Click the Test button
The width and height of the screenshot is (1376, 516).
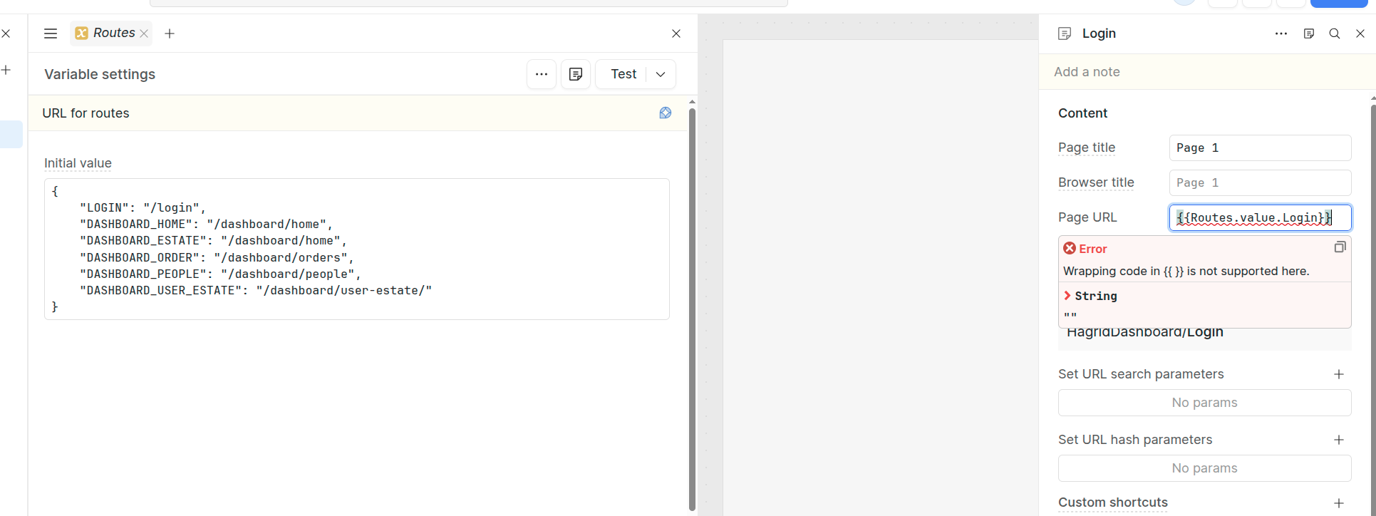(623, 74)
